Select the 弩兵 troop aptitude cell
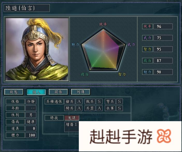Viewport: 182px width, 152px height. [x=110, y=102]
